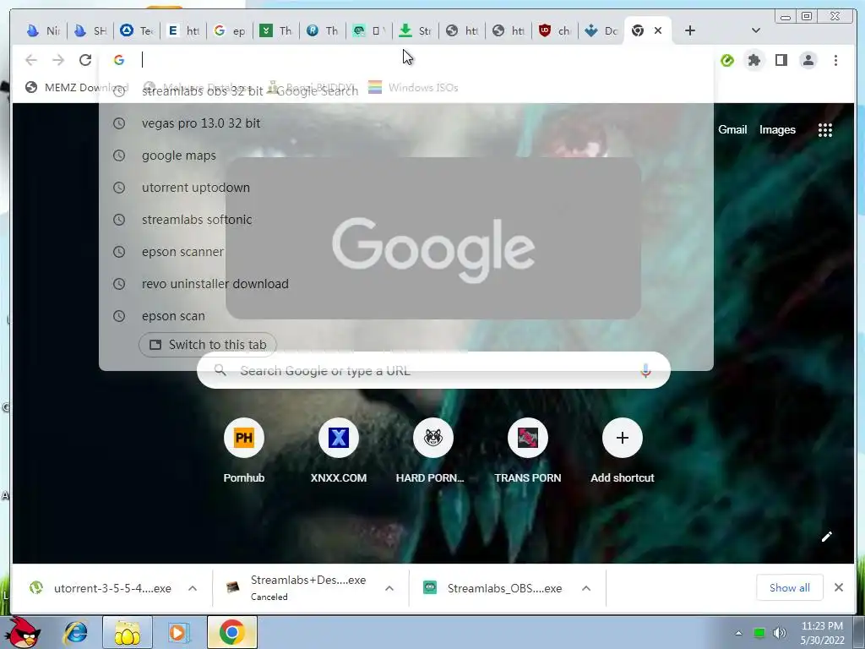
Task: Click the Chrome taskbar icon
Action: (x=231, y=632)
